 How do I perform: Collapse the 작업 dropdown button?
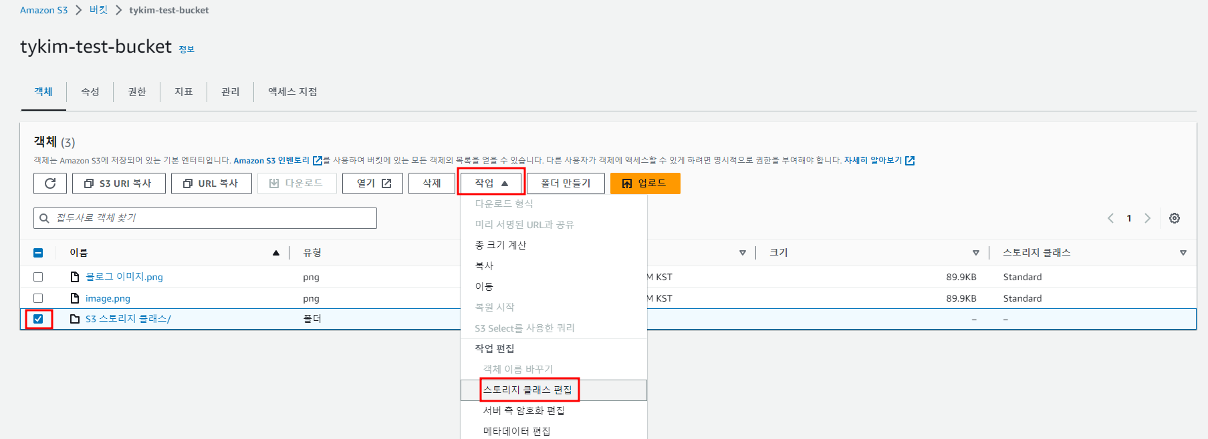pos(491,183)
